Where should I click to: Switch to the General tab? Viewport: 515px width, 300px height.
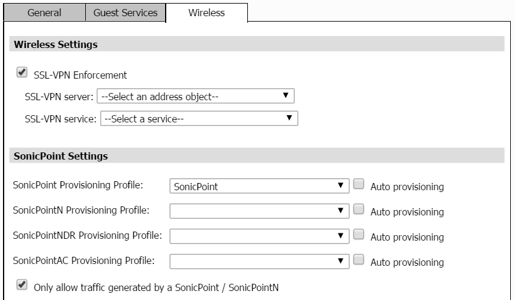pos(44,13)
